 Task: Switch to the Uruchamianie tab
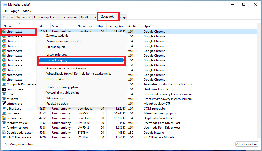pyautogui.click(x=69, y=17)
